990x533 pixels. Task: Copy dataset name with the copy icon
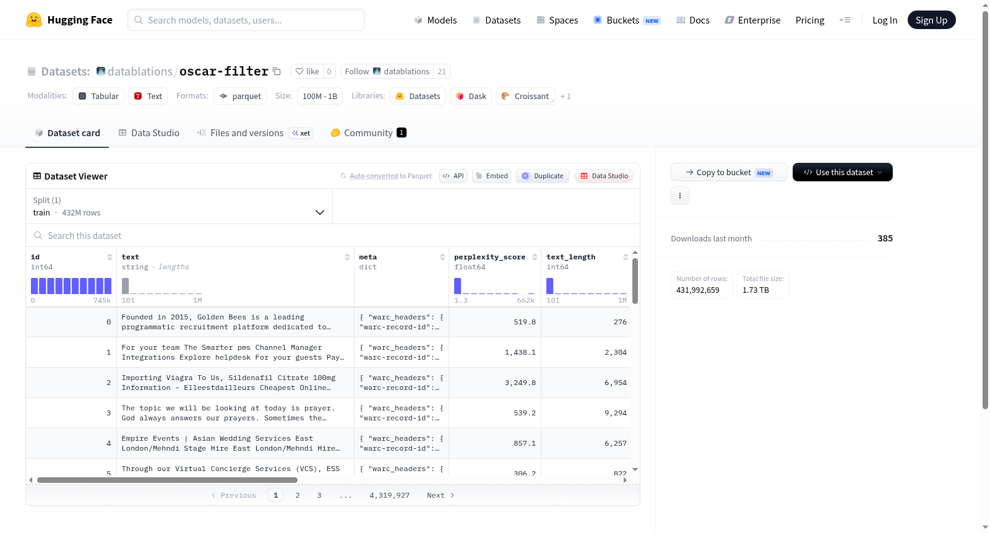point(277,72)
